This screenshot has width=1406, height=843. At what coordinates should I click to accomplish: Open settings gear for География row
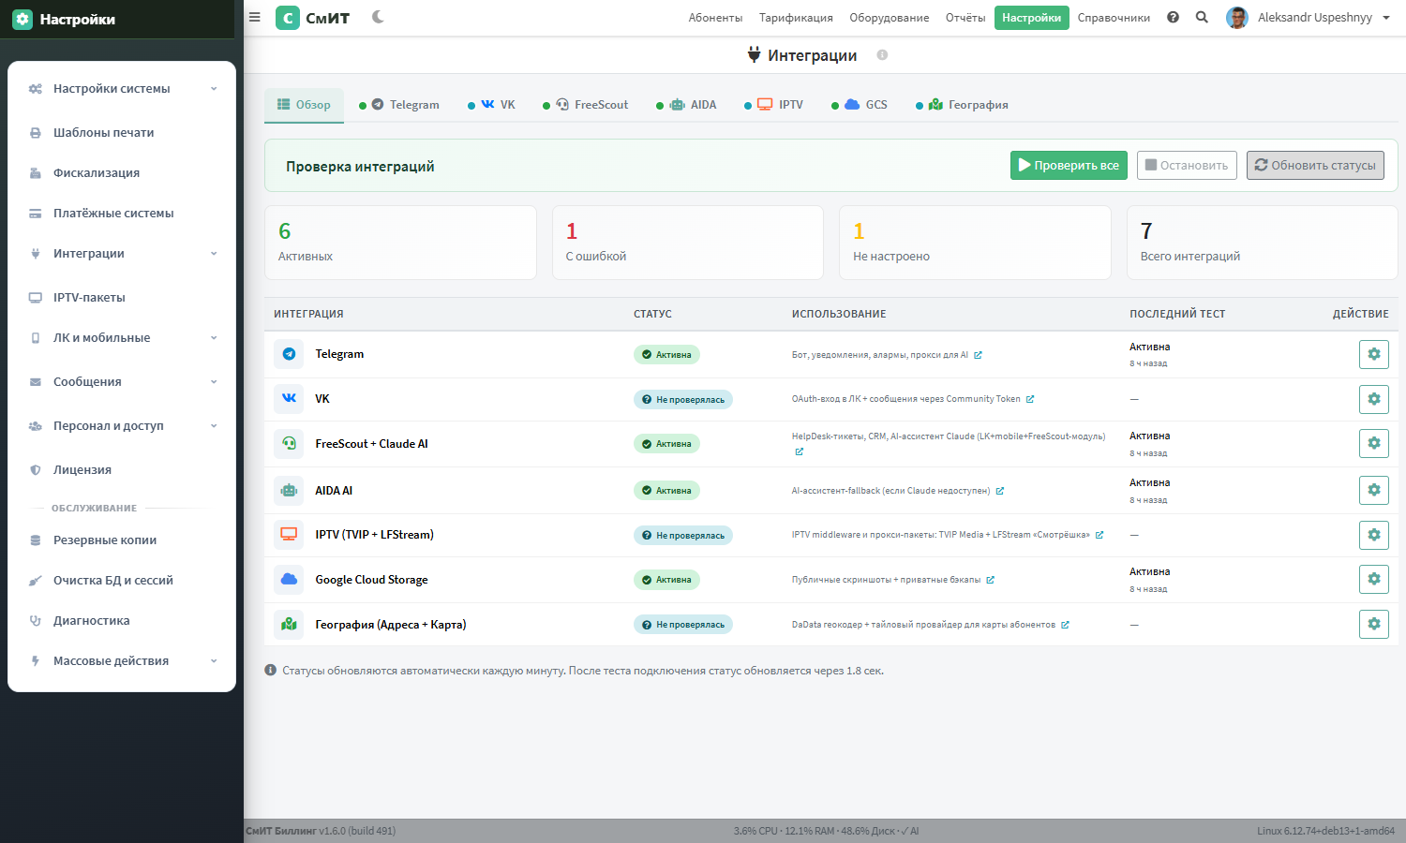(1374, 624)
